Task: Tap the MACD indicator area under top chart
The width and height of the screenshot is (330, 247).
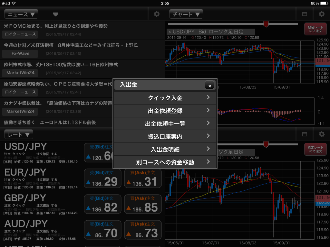Action: tap(266, 111)
